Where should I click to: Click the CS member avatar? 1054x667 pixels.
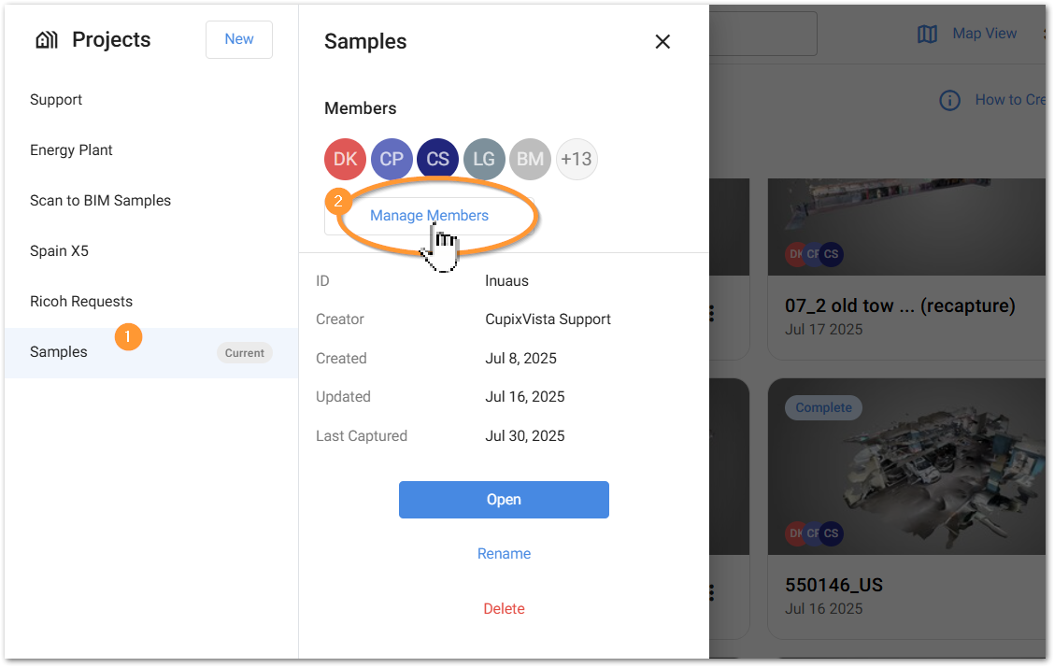[437, 159]
